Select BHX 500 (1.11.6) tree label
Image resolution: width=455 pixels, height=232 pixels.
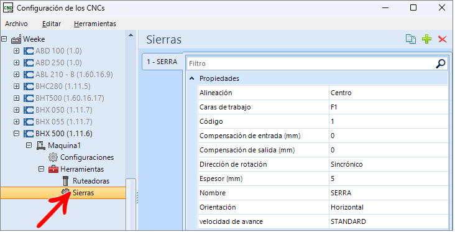tap(64, 134)
